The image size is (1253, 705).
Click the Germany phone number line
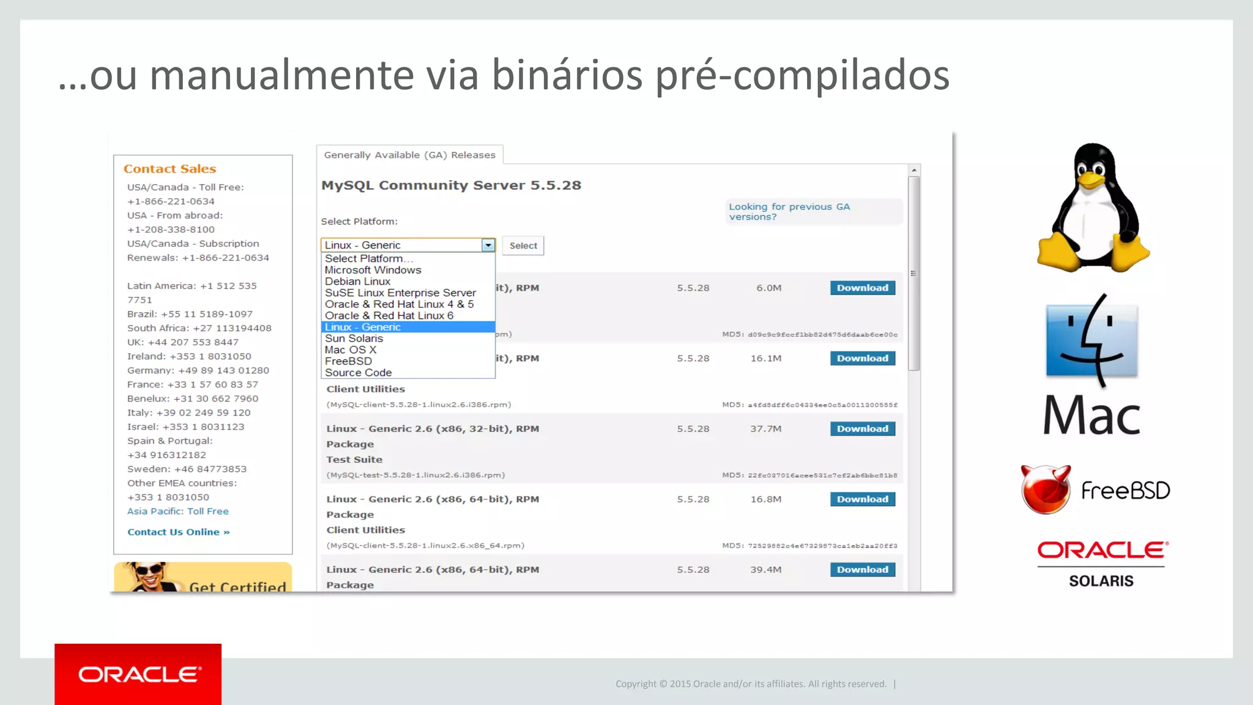click(x=198, y=370)
